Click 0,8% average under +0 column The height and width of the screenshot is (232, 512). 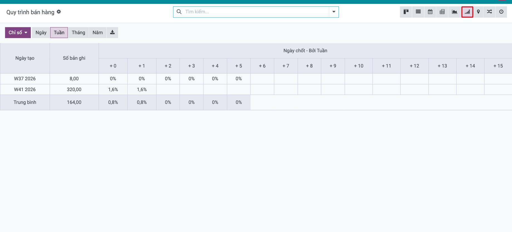pyautogui.click(x=113, y=102)
